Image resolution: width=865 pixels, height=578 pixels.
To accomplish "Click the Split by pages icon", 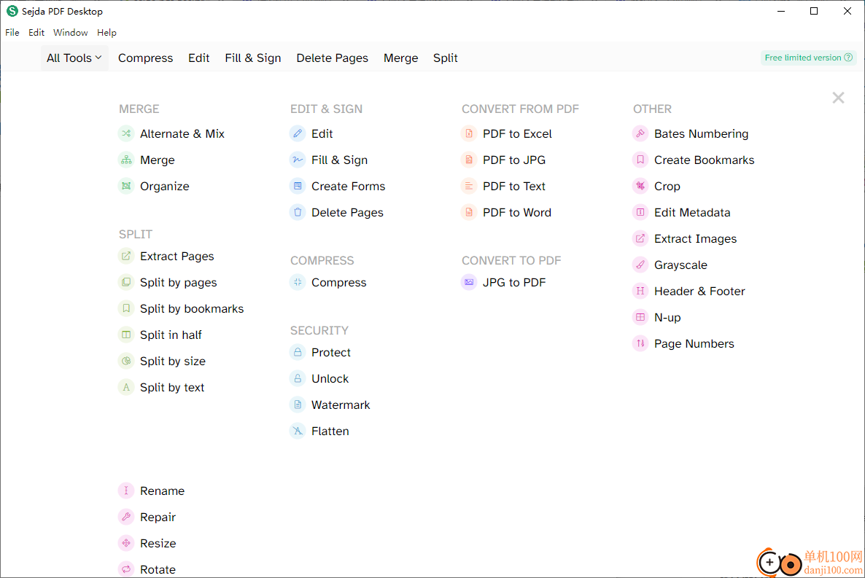I will [x=126, y=282].
